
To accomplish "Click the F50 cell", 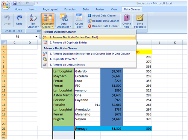I will (x=87, y=85).
